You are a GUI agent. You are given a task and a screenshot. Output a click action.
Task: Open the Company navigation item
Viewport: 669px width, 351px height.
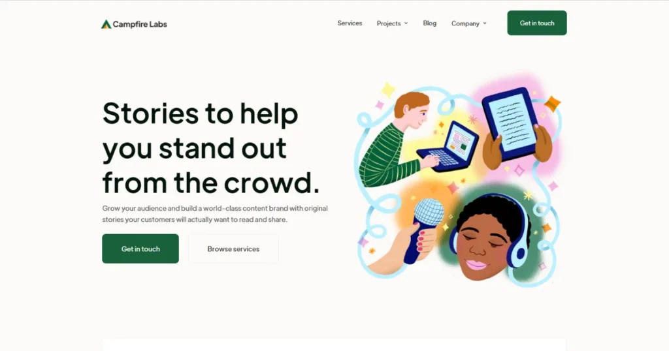(465, 23)
